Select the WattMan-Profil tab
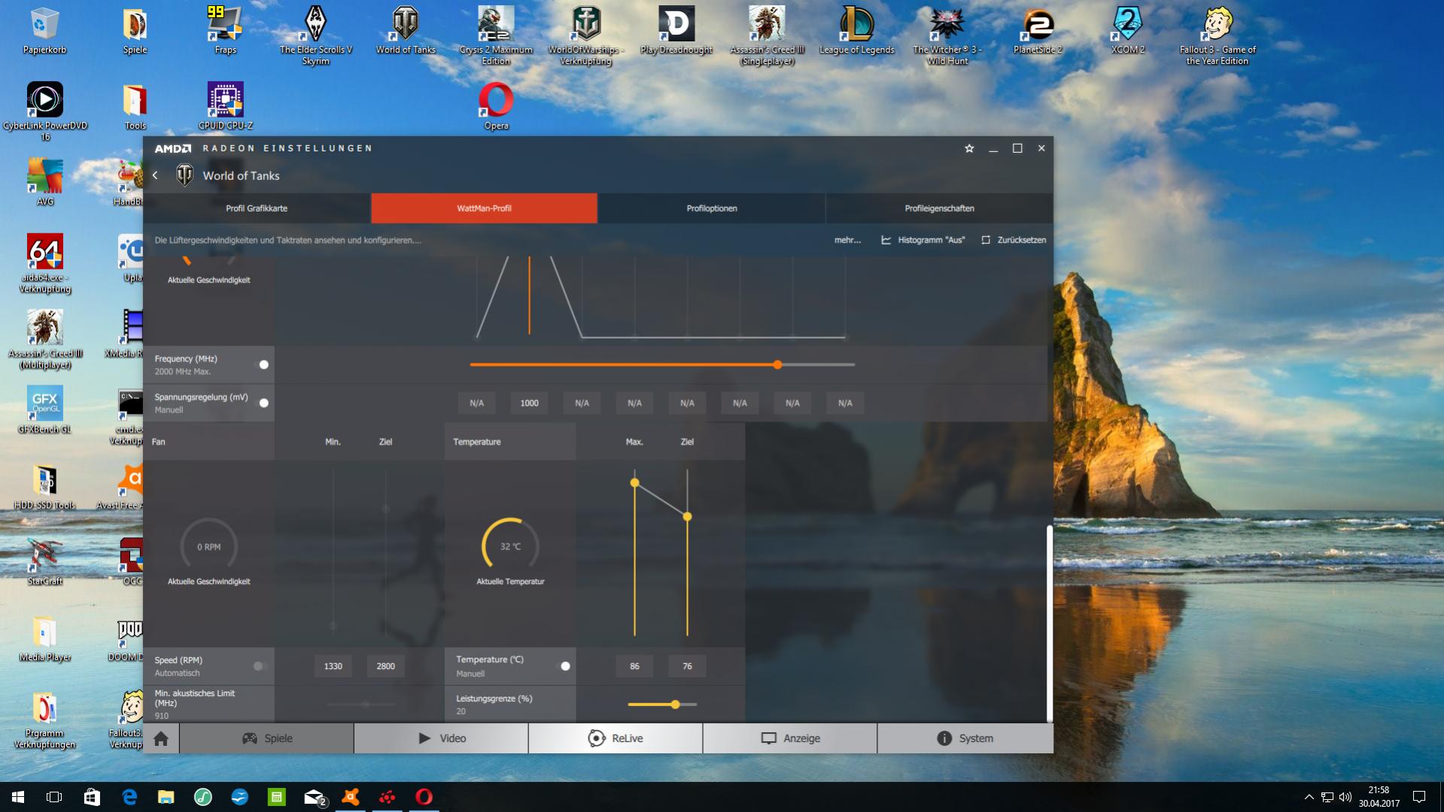 pos(484,208)
